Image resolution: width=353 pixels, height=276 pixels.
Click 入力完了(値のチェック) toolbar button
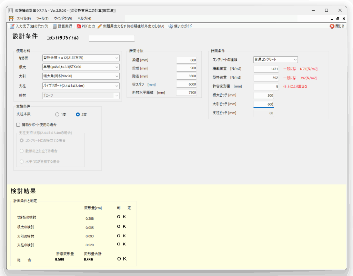[x=29, y=26]
